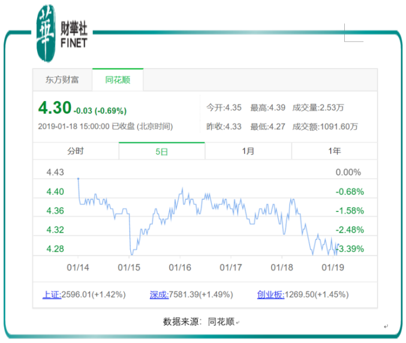The image size is (406, 343).
Task: Open the 分时 chart tab
Action: click(76, 151)
